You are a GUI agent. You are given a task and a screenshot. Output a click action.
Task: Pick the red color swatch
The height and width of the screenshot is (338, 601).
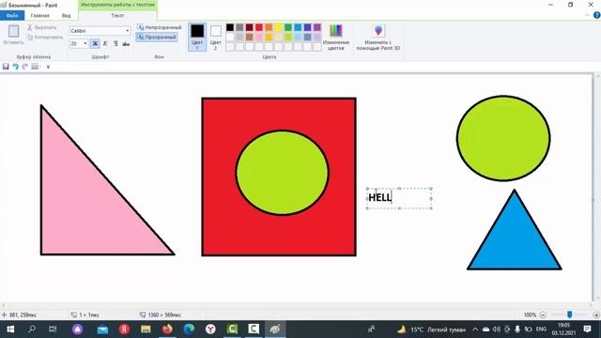coord(259,27)
